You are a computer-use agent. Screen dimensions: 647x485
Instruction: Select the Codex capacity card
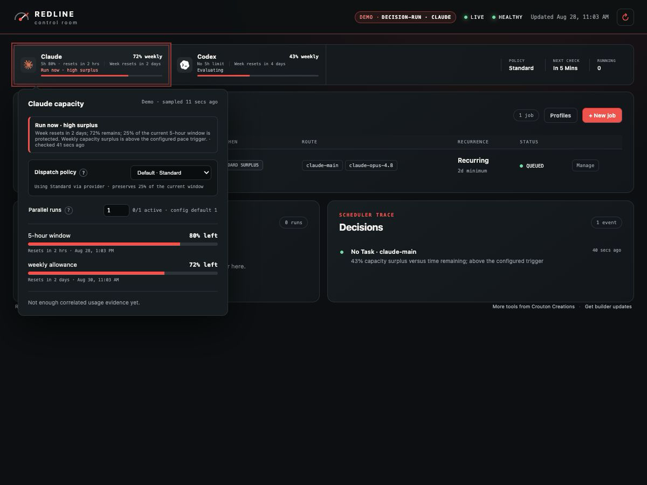(248, 65)
